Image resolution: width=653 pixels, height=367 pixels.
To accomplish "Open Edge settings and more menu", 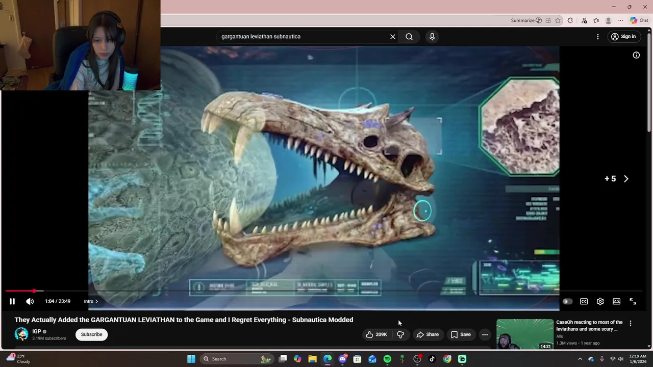I will (x=620, y=20).
